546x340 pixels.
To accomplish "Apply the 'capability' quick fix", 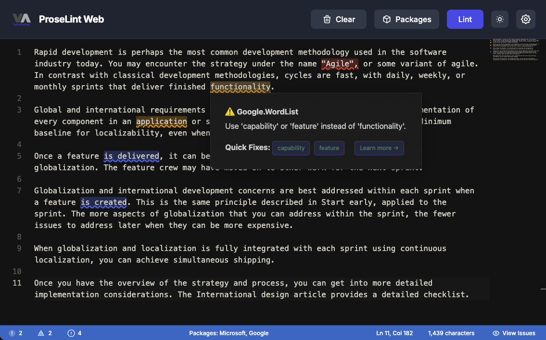I will 291,148.
